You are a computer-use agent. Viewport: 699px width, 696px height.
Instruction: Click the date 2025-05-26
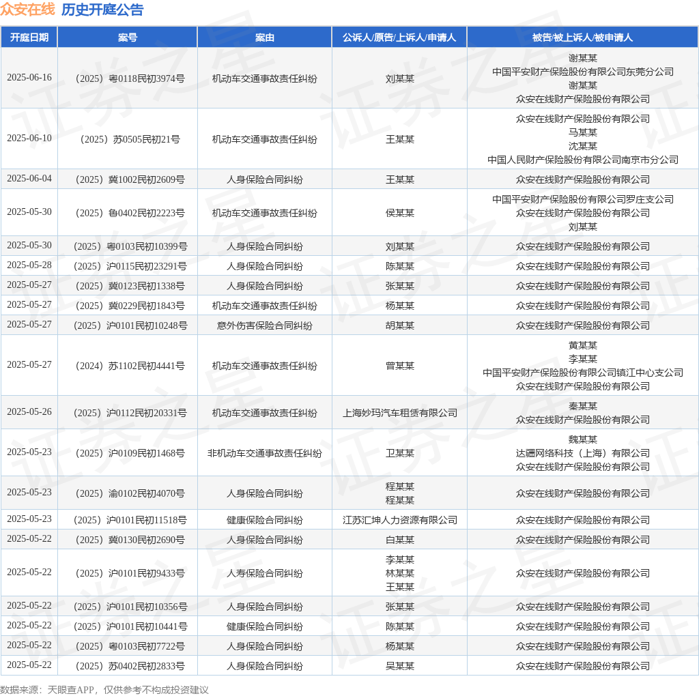29,411
